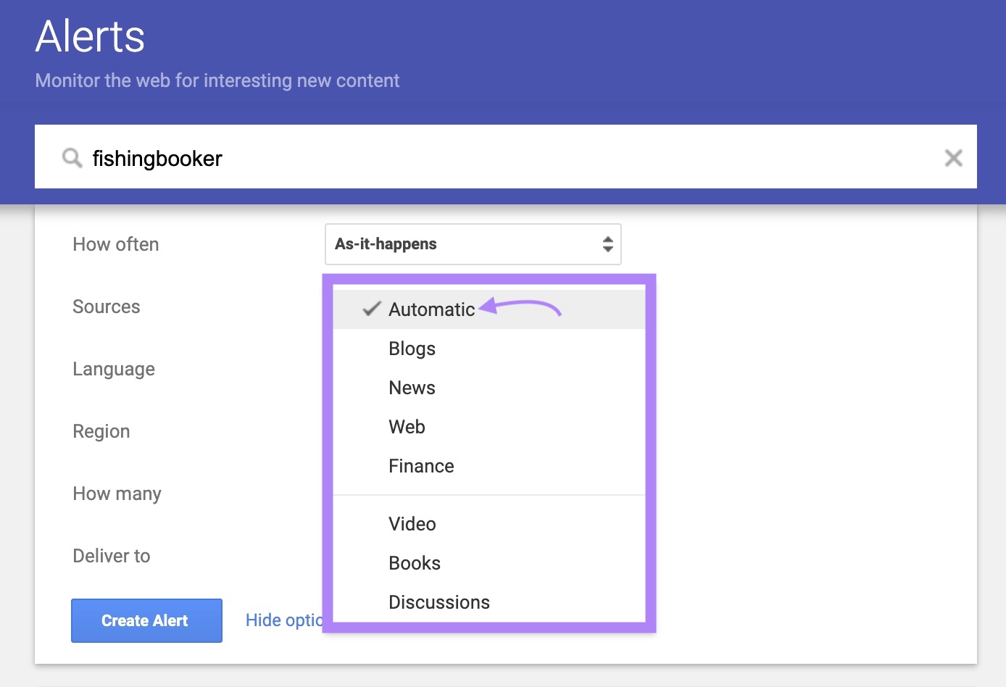Select Video as an alert source
The width and height of the screenshot is (1006, 687).
[412, 524]
